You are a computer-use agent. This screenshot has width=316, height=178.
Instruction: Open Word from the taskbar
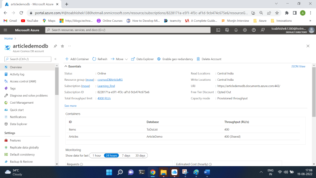207,172
